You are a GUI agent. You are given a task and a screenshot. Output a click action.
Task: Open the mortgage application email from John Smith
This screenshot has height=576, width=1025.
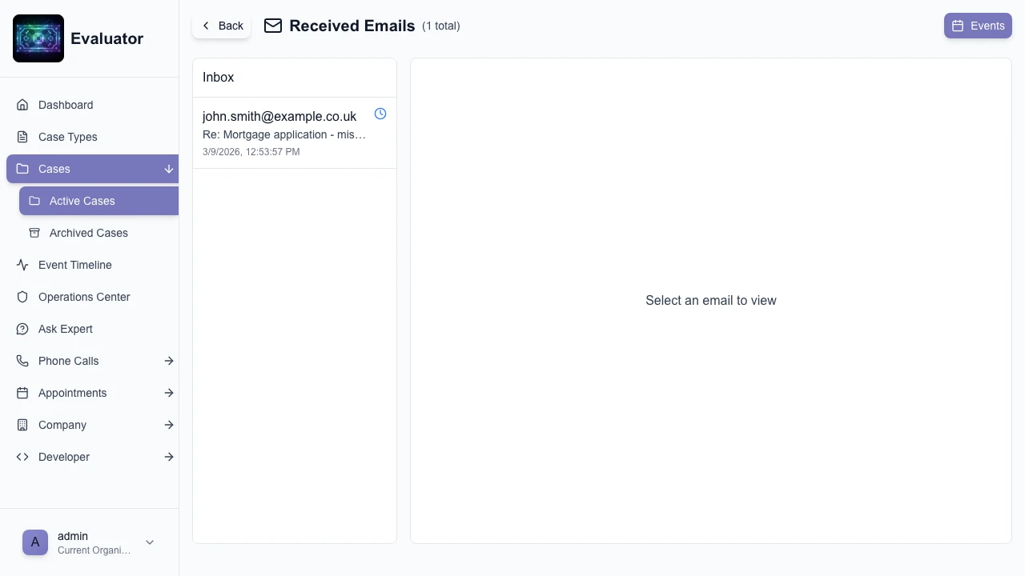click(x=284, y=133)
